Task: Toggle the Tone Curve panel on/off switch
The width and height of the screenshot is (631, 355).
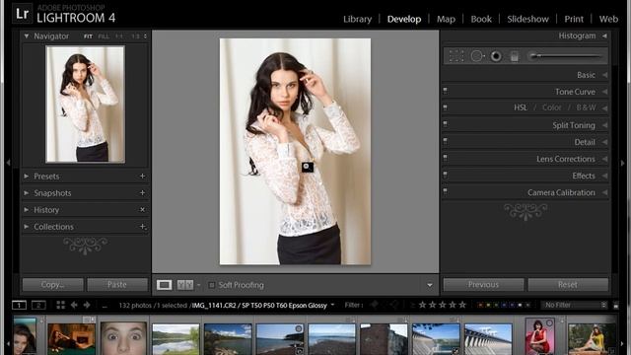Action: coord(445,91)
